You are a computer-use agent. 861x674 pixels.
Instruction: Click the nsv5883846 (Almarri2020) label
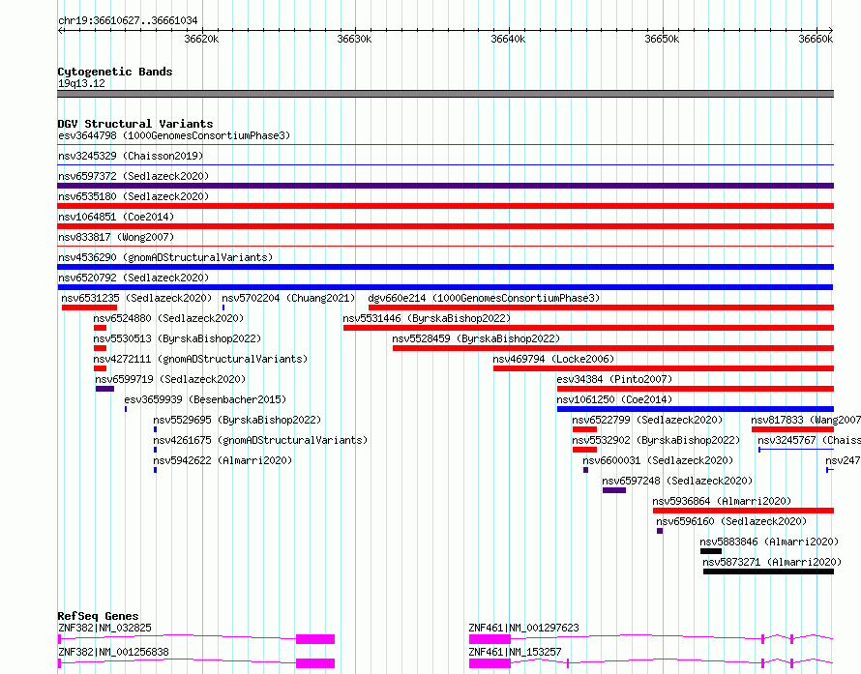[769, 542]
